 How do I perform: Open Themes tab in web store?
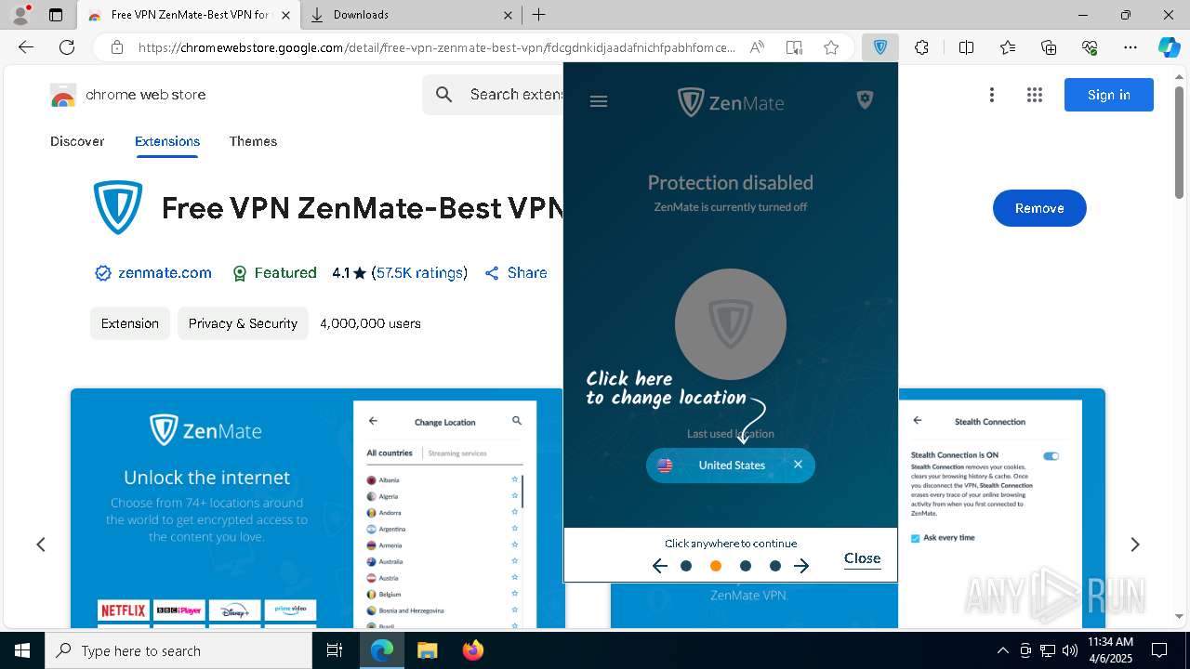pyautogui.click(x=253, y=141)
